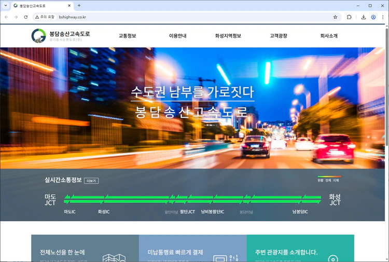
Task: Select the 회사소개 menu item
Action: 329,36
